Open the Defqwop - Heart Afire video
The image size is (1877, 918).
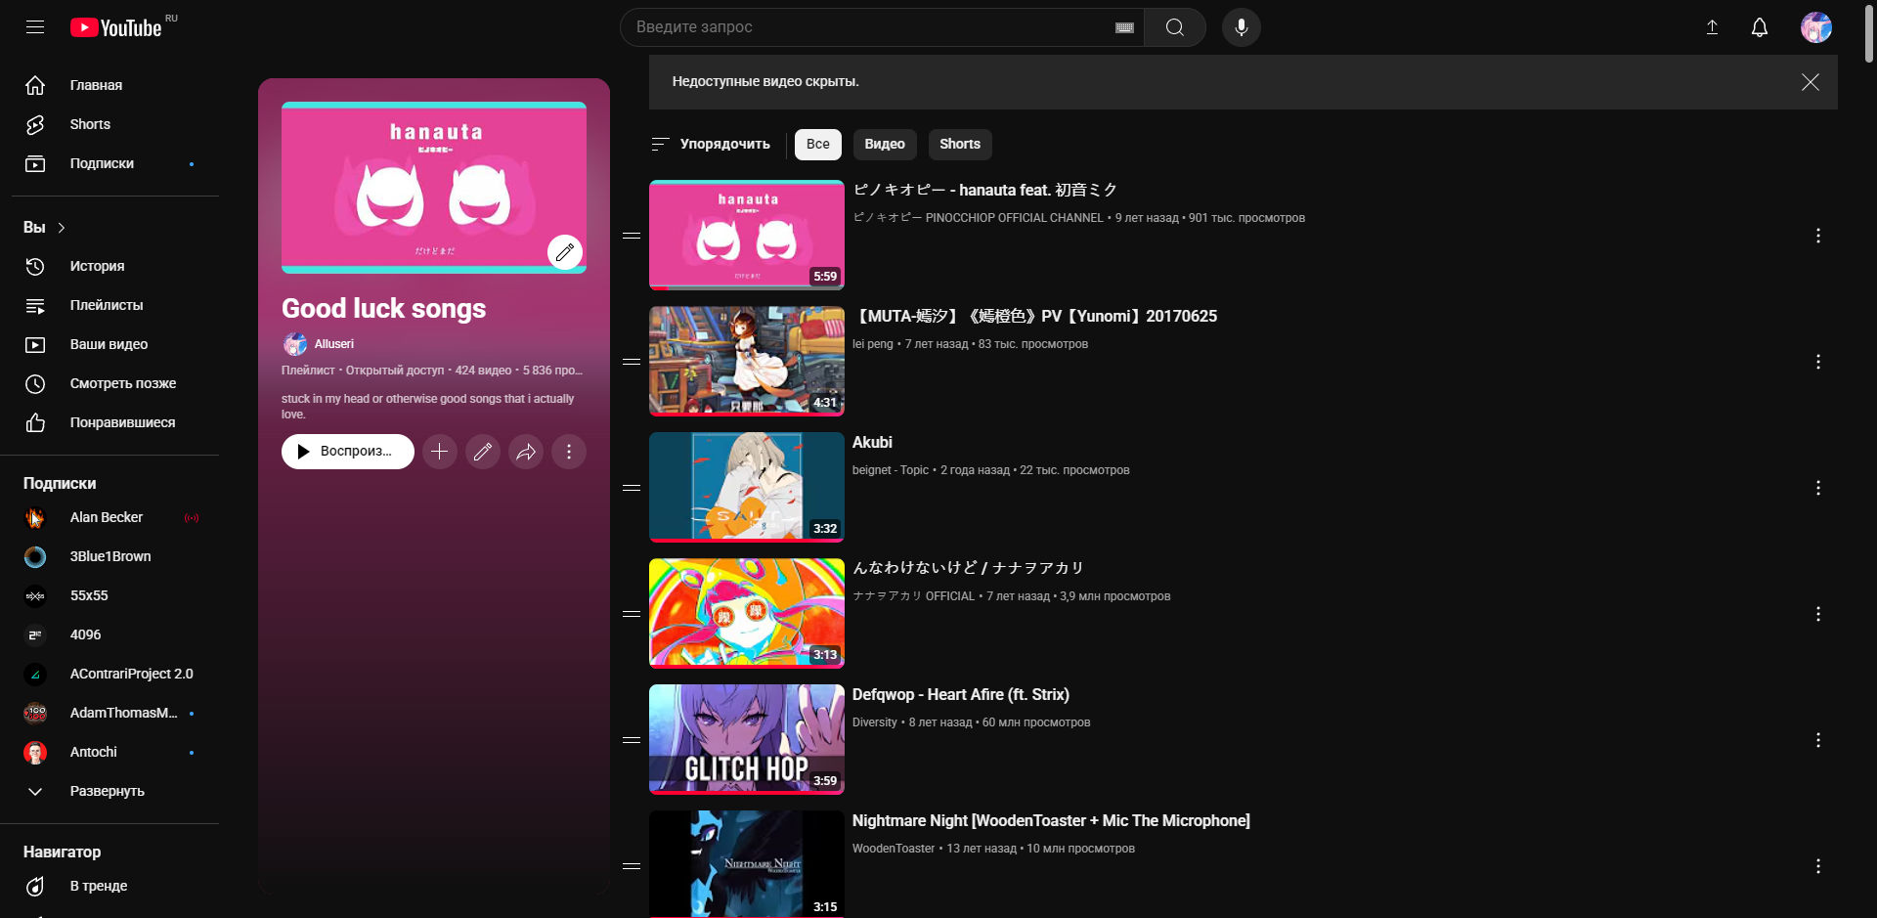[961, 694]
